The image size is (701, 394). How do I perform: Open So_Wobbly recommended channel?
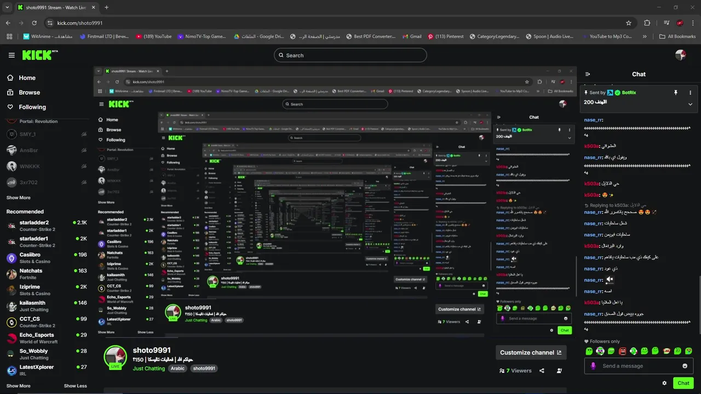(47, 354)
